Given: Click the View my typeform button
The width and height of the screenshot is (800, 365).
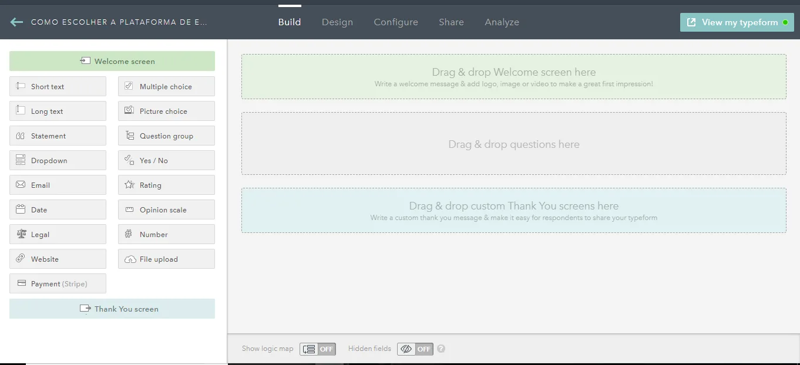Looking at the screenshot, I should tap(737, 22).
